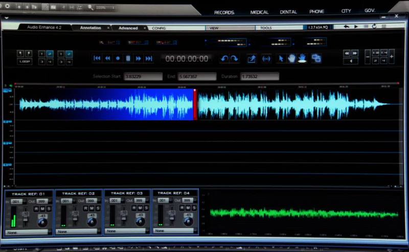Click the LOOP button
Viewport: 409px width, 252px height.
click(x=24, y=61)
